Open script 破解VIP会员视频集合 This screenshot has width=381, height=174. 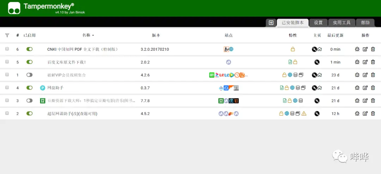click(x=67, y=75)
